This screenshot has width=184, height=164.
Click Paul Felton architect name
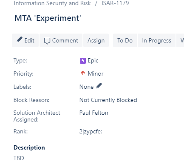click(94, 113)
